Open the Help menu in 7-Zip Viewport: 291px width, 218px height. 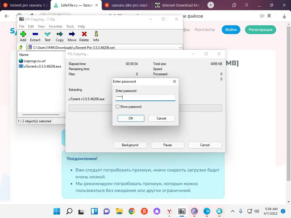click(x=81, y=26)
